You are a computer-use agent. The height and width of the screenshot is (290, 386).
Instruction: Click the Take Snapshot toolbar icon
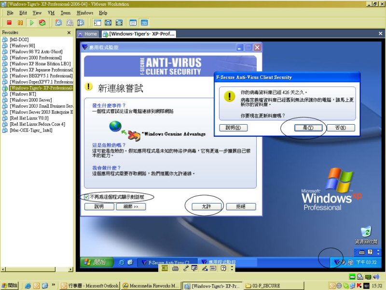(x=58, y=23)
